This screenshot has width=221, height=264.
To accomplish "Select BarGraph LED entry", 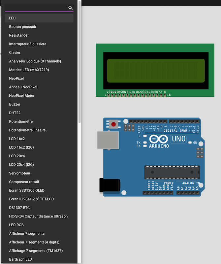I will (39, 259).
